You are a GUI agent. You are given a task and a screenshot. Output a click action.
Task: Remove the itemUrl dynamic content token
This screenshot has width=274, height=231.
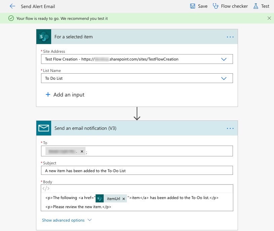pos(124,199)
